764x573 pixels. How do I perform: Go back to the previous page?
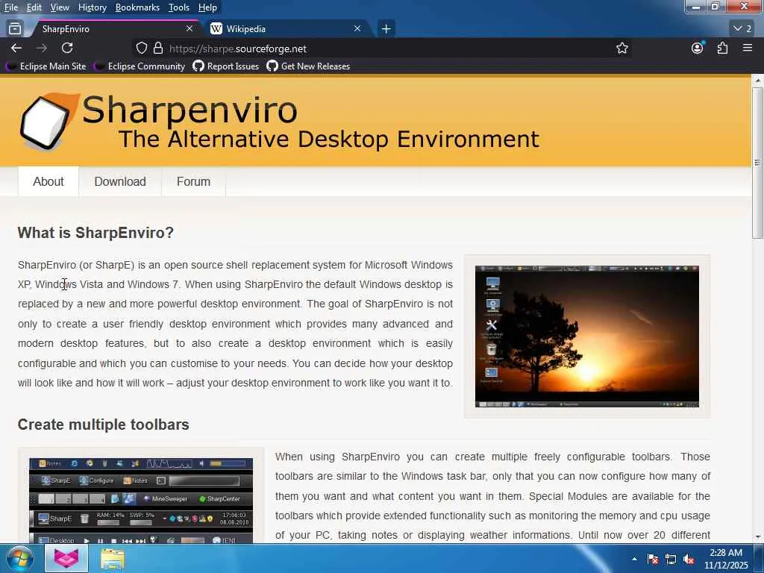(x=16, y=48)
